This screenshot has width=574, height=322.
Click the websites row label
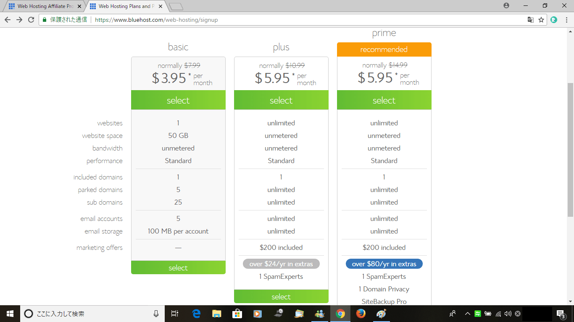[110, 123]
